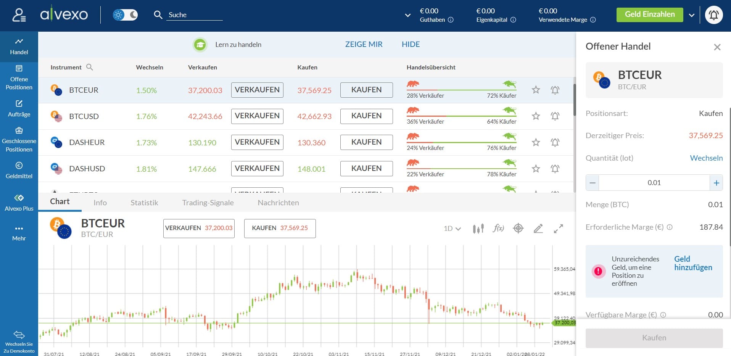The image size is (731, 356).
Task: Open Alvexo Plus in the sidebar
Action: pyautogui.click(x=19, y=203)
